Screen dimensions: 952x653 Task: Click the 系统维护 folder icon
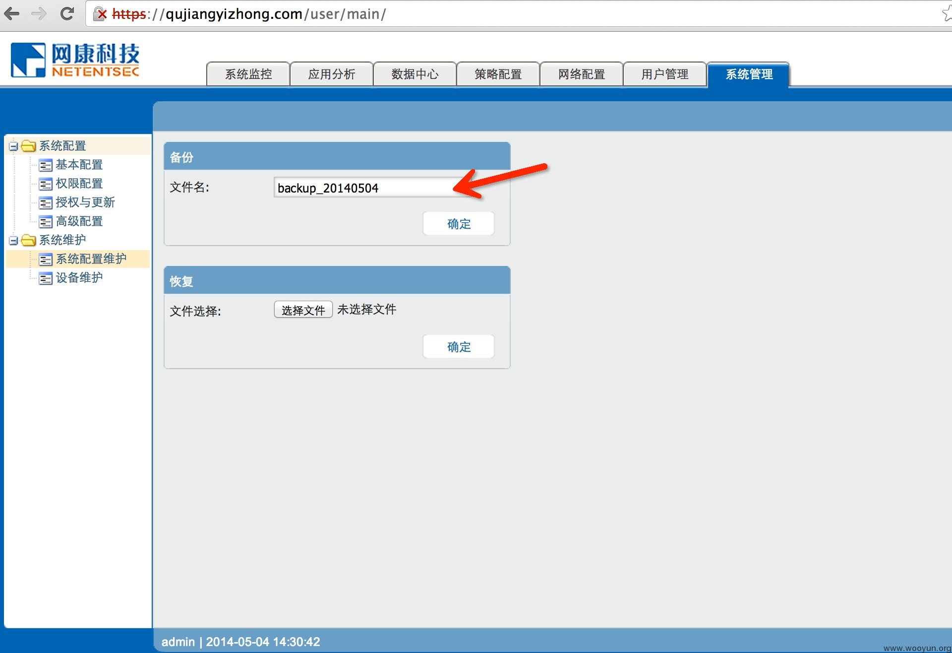[x=28, y=240]
